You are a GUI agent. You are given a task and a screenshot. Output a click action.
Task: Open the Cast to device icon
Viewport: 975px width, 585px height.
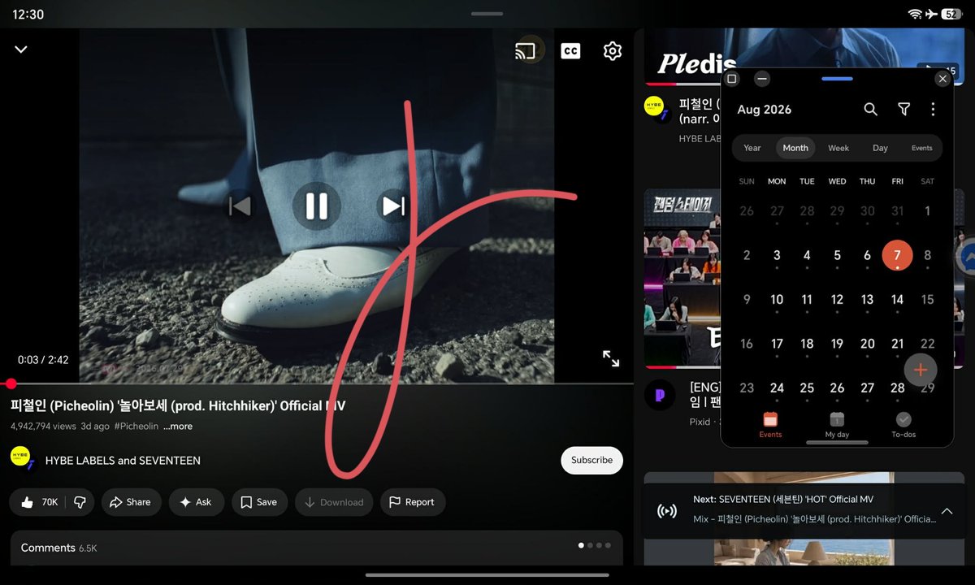(x=526, y=51)
